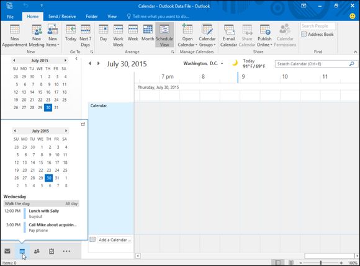The width and height of the screenshot is (360, 266).
Task: Click the search magnifier icon
Action: point(352,64)
